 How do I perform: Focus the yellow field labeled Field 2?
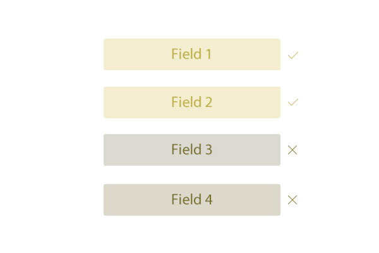point(192,102)
